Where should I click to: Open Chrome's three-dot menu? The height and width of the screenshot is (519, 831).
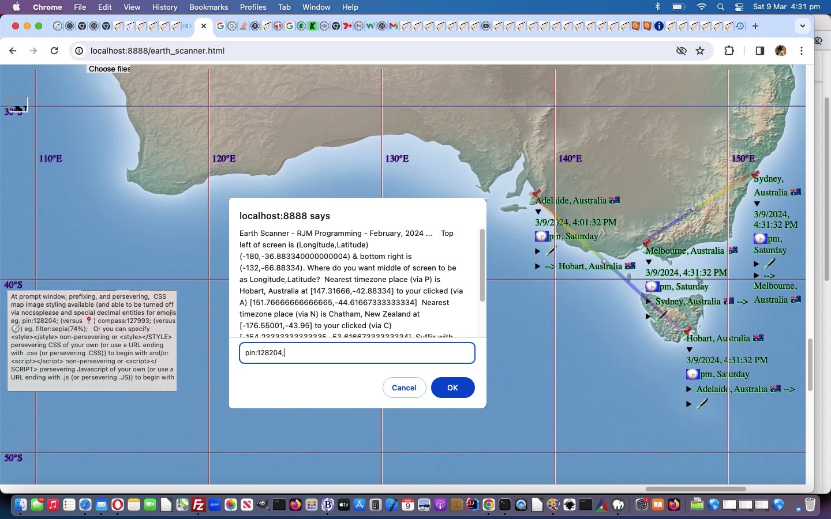[x=802, y=51]
